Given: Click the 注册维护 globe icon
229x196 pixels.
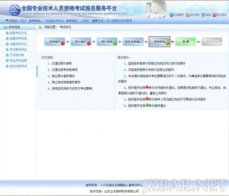Looking at the screenshot, I should (171, 15).
